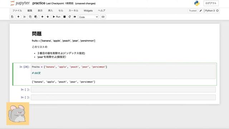Click the Jupyter logo

tap(20, 3)
